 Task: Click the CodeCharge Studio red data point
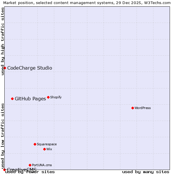click(5, 68)
